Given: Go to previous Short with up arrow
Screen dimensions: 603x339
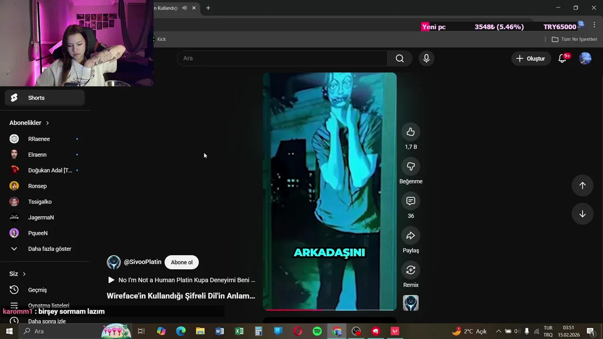Looking at the screenshot, I should pos(582,186).
